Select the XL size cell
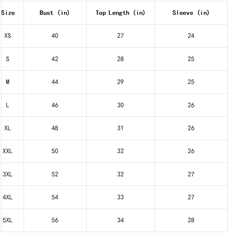Viewport: 228px width, 233px height. [8, 128]
